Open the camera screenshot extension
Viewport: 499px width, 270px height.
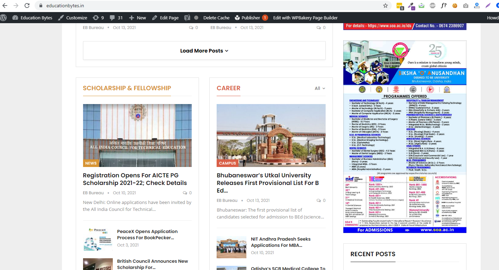click(x=466, y=6)
